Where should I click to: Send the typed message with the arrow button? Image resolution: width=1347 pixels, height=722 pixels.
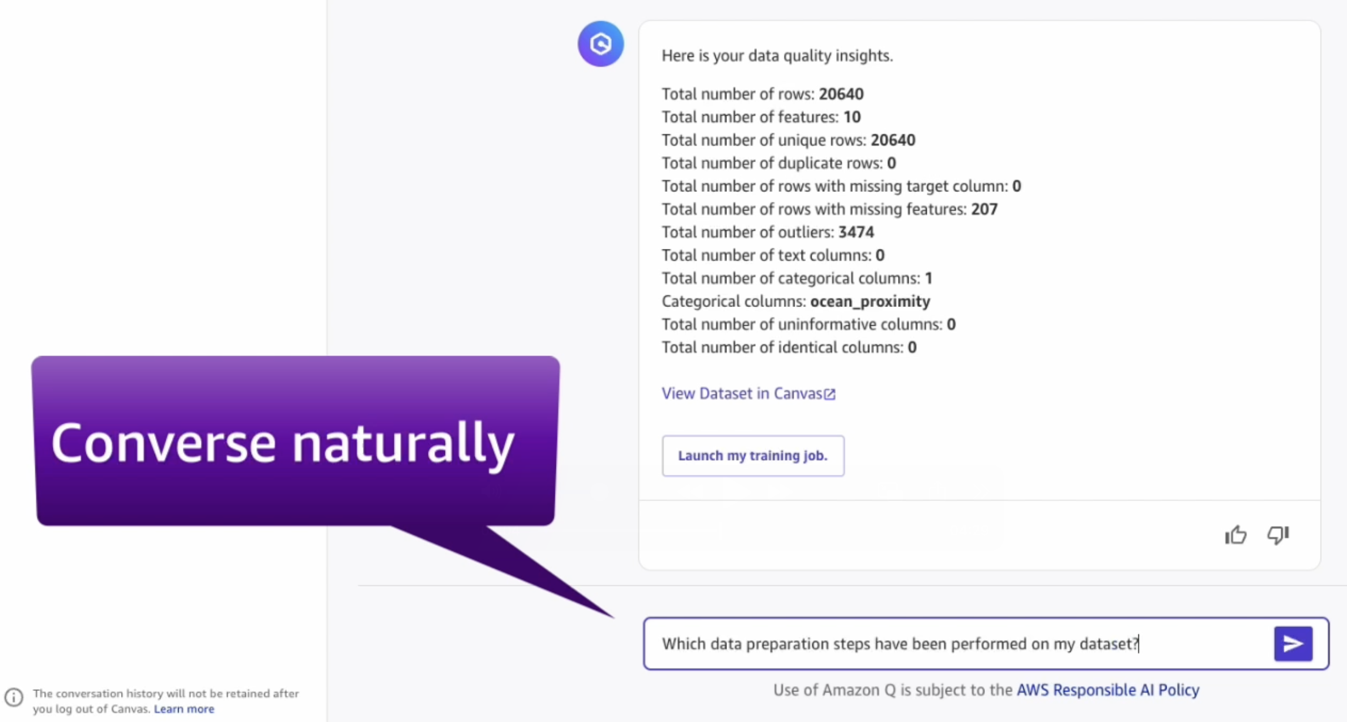pos(1293,644)
